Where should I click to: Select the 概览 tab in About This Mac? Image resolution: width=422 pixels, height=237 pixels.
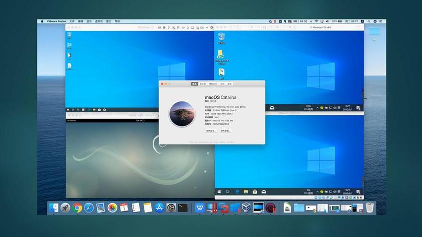(194, 84)
